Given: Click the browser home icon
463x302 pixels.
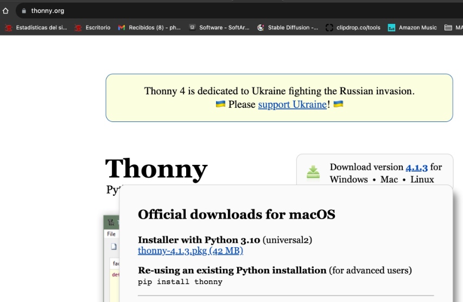Looking at the screenshot, I should point(5,11).
